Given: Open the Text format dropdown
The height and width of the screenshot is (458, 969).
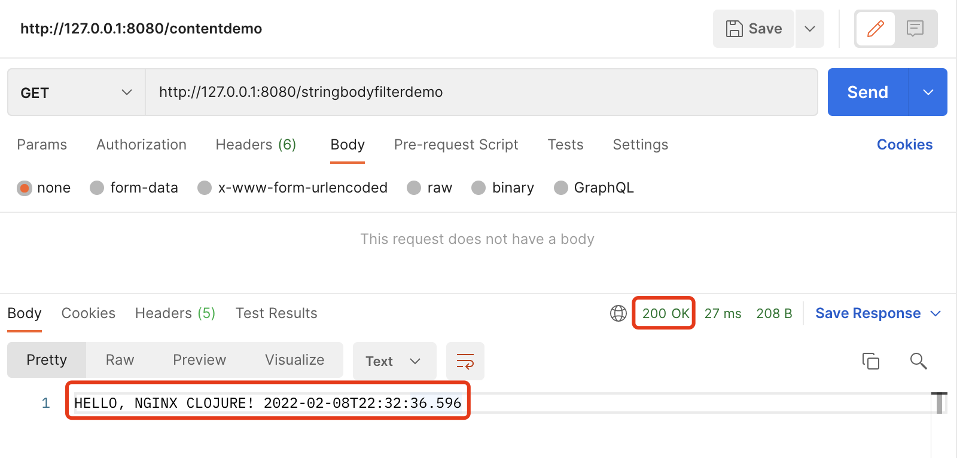Looking at the screenshot, I should coord(394,361).
